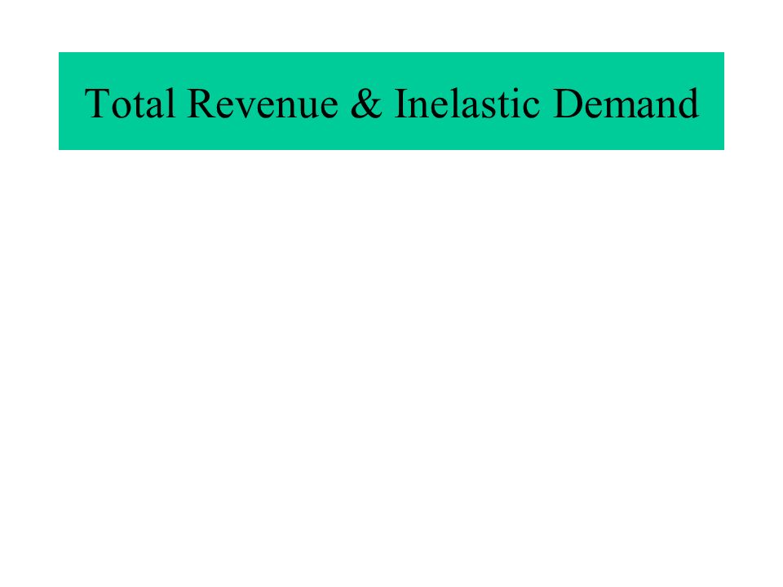Click the green title banner's left margin
Screen dimensions: 783x587
(x=72, y=101)
